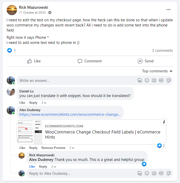Attach a photo using the camera icon in Write an answer

pyautogui.click(x=154, y=80)
